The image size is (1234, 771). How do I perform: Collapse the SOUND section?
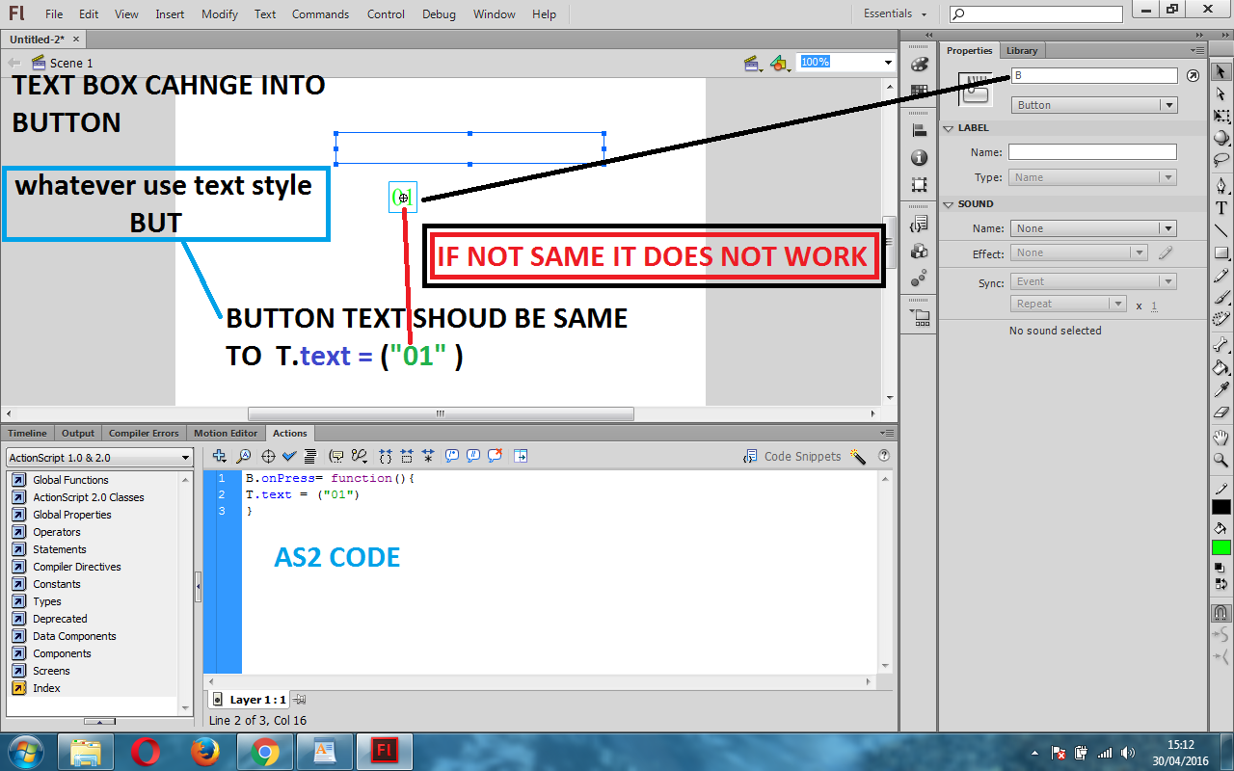click(949, 204)
